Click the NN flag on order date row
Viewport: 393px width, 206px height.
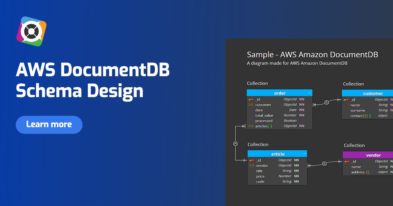[302, 110]
